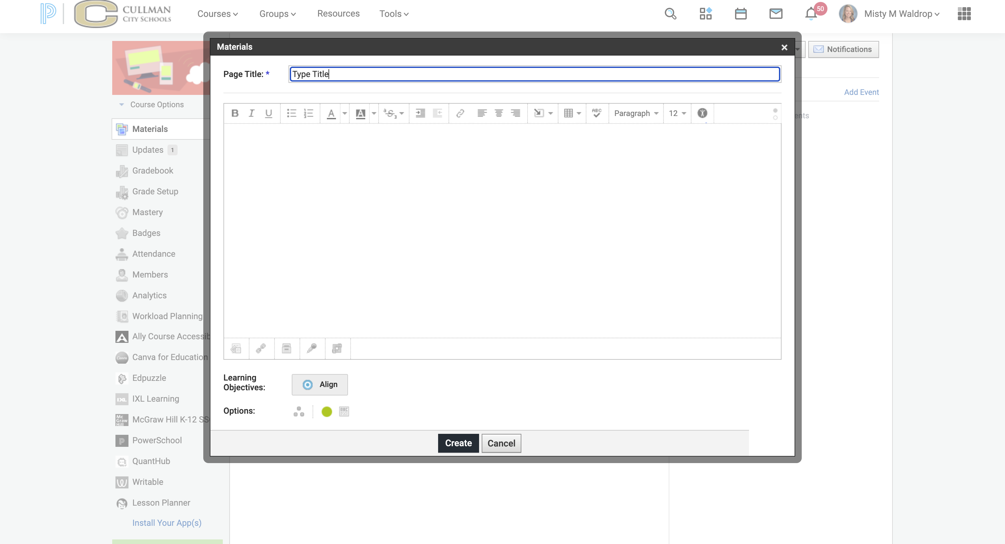Insert a numbered list
This screenshot has height=544, width=1005.
click(x=309, y=113)
